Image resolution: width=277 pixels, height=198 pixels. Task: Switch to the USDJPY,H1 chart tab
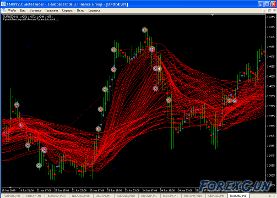pos(103,196)
